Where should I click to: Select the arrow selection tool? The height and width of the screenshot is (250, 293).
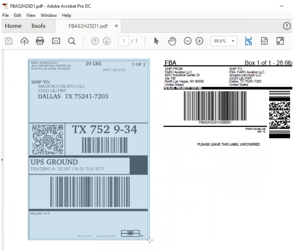click(157, 41)
